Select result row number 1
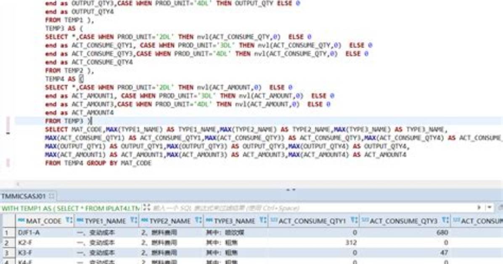This screenshot has width=503, height=264. pyautogui.click(x=7, y=232)
